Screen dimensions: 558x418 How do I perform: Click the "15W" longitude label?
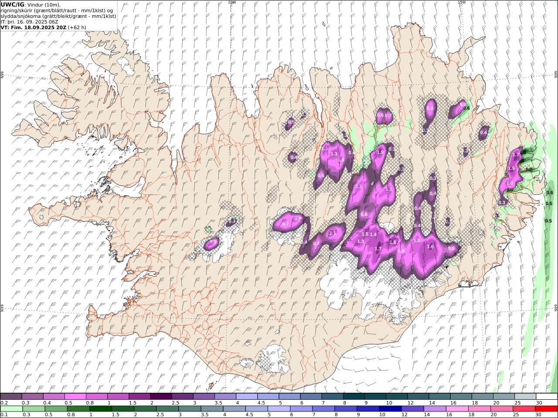462,2
